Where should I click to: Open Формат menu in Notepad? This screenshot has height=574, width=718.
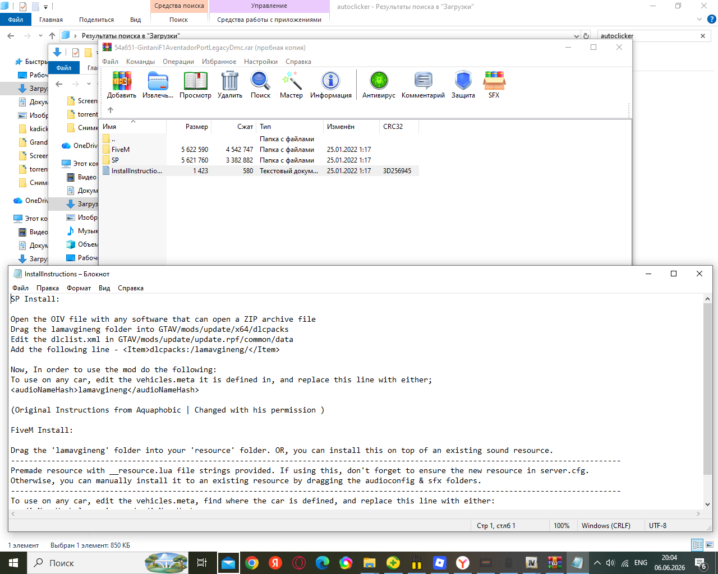tap(79, 288)
